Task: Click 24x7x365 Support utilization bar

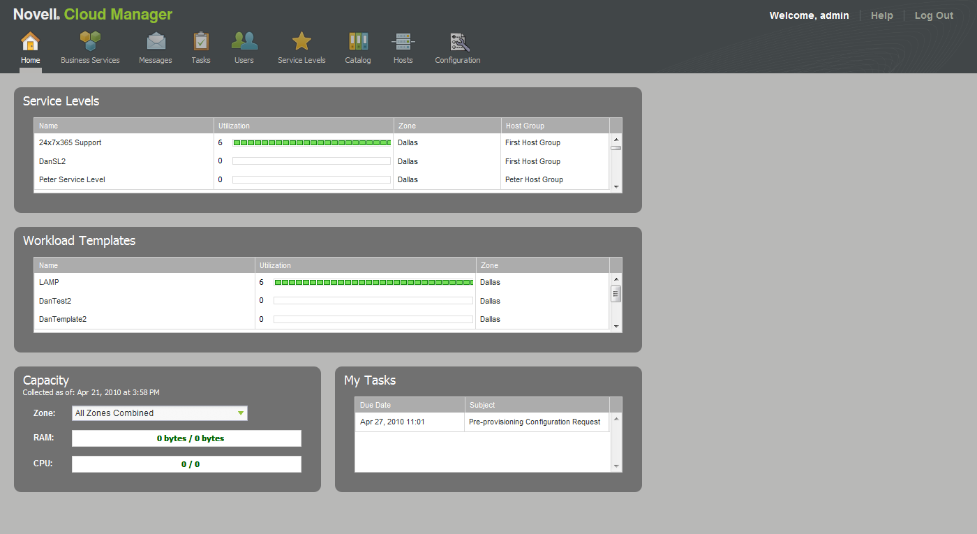Action: pos(311,142)
